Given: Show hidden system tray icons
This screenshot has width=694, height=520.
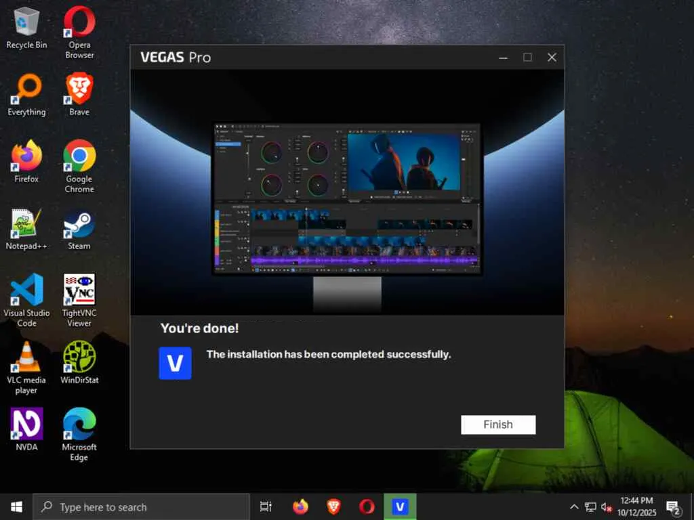Looking at the screenshot, I should (x=574, y=506).
